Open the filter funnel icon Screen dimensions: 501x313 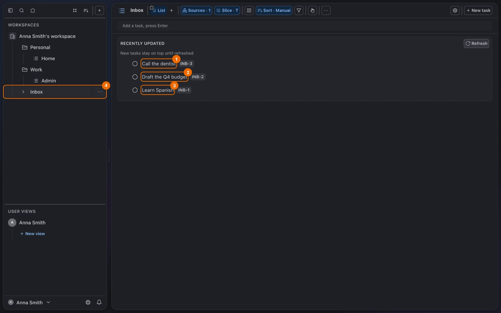pyautogui.click(x=299, y=10)
